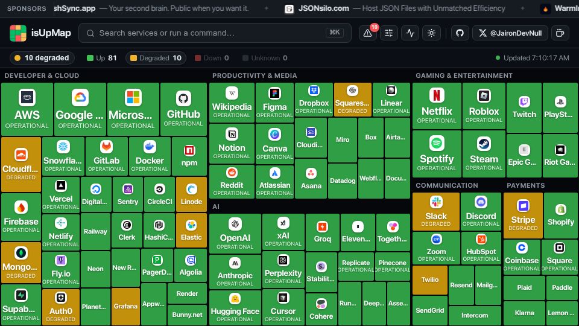This screenshot has height=326, width=579.
Task: Select the GitHub operational tile
Action: pos(183,109)
